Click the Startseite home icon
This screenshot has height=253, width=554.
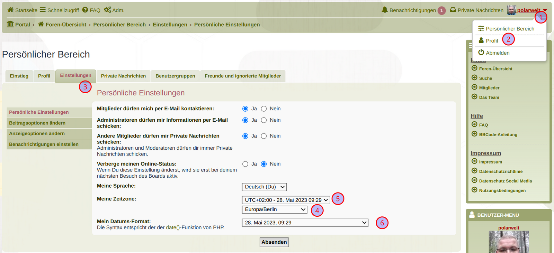10,10
